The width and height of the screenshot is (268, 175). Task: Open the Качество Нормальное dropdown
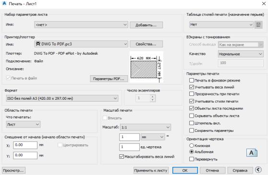pos(241,54)
